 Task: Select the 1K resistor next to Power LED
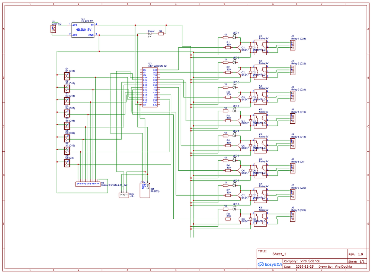tap(161, 34)
